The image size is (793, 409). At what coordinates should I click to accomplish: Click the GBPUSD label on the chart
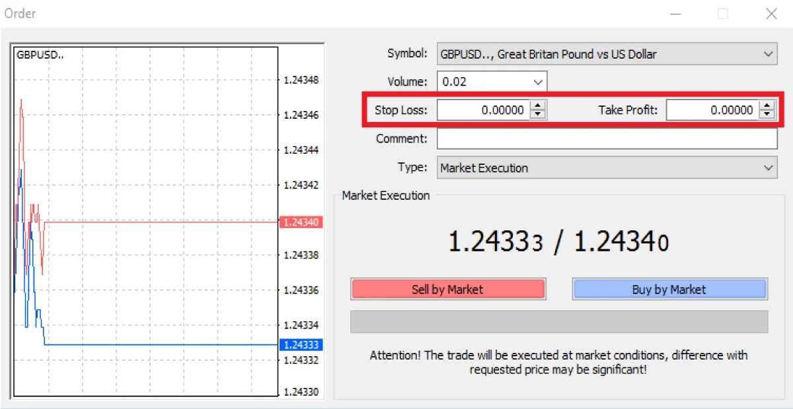(38, 55)
